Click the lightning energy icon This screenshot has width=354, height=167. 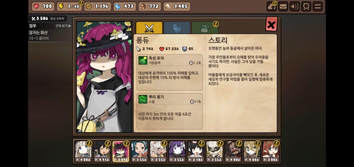(x=61, y=6)
